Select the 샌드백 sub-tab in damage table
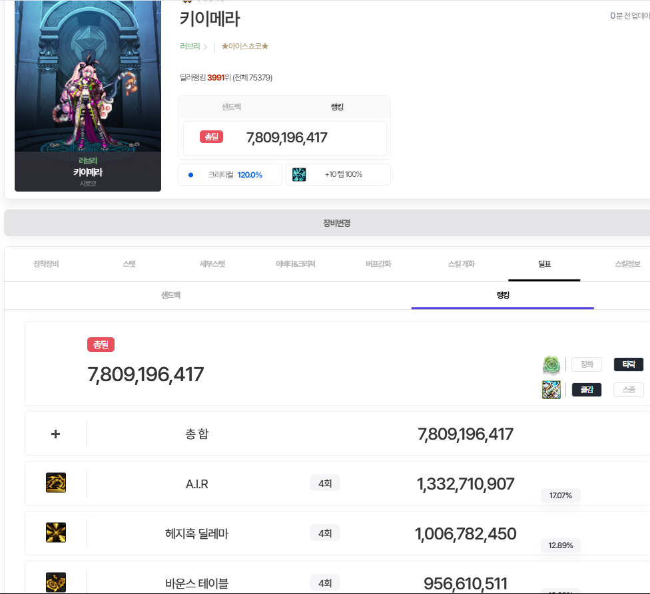Screen dimensions: 650x594 pos(171,295)
